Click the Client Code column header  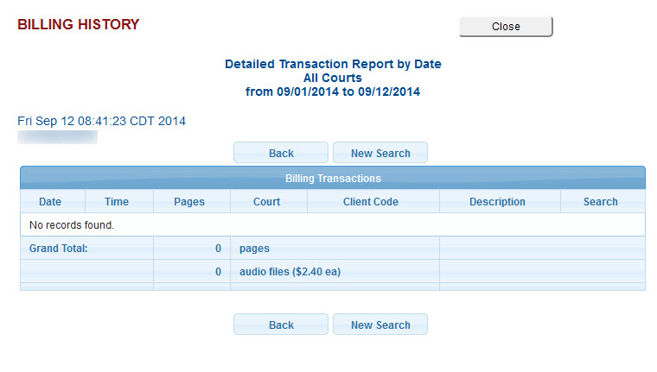coord(371,202)
